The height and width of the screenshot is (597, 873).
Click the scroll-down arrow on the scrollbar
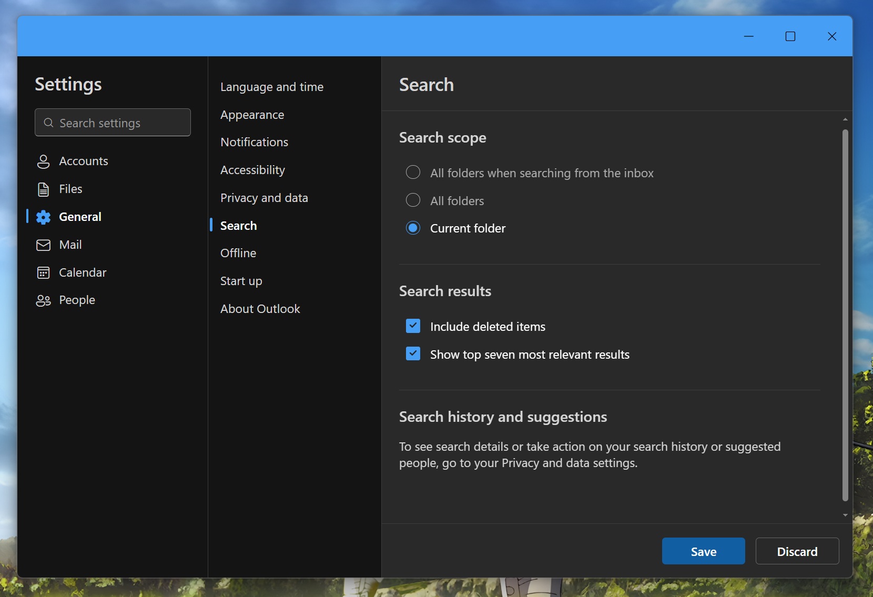[x=845, y=516]
